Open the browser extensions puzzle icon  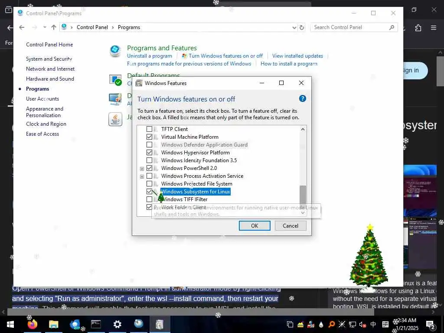[x=418, y=28]
